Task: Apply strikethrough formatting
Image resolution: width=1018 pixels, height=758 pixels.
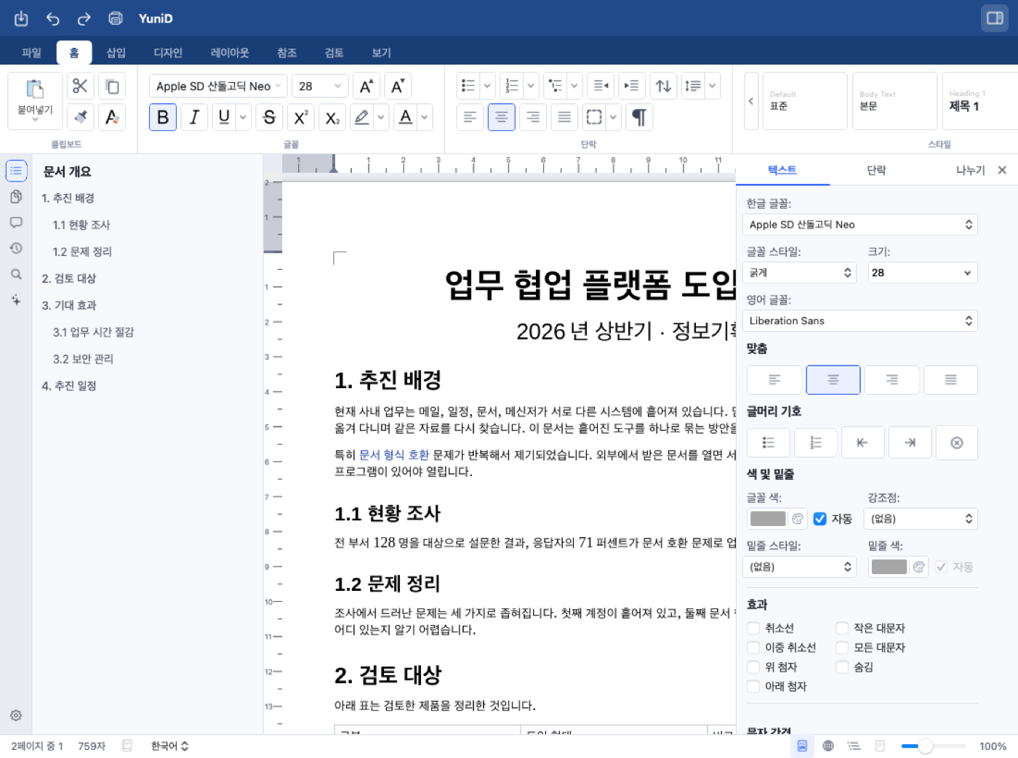Action: (269, 117)
